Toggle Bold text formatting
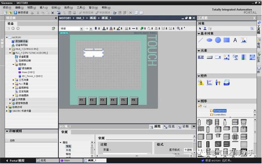Viewport: 262px width, 164px height. click(x=96, y=29)
